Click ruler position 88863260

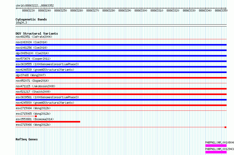pos(77,10)
